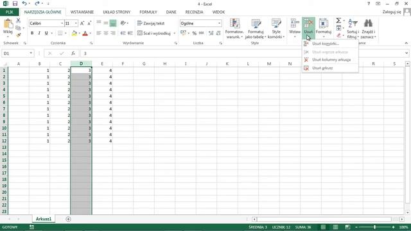This screenshot has width=411, height=231.
Task: Toggle Bold formatting
Action: click(x=32, y=33)
